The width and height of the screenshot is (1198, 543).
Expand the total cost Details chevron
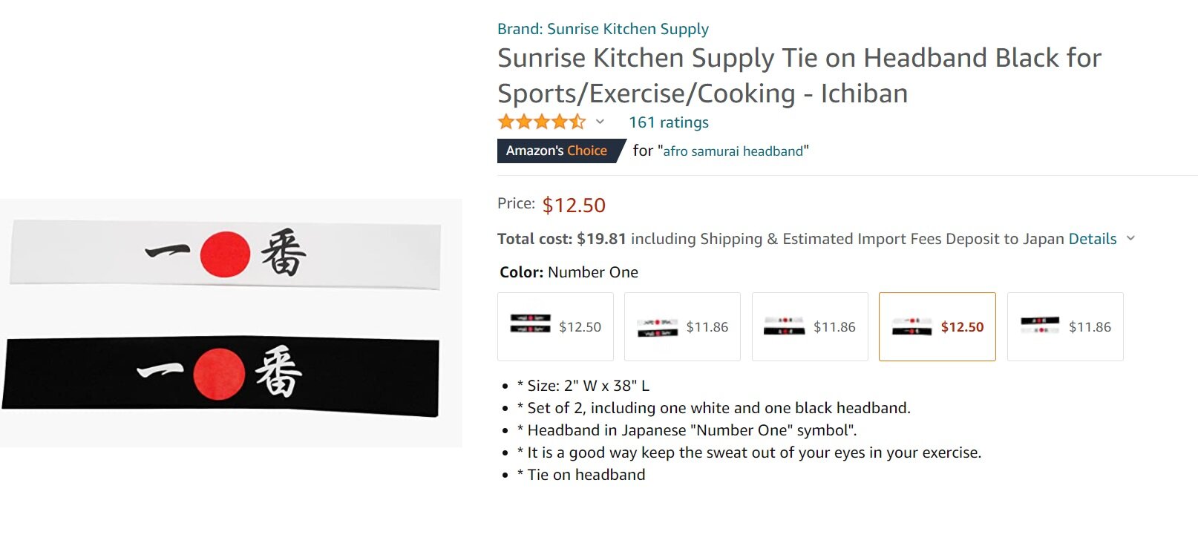tap(1130, 238)
